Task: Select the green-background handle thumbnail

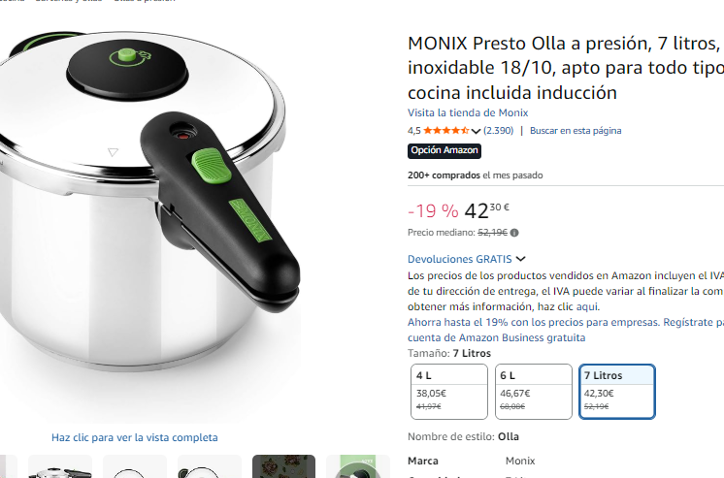Action: 358,466
